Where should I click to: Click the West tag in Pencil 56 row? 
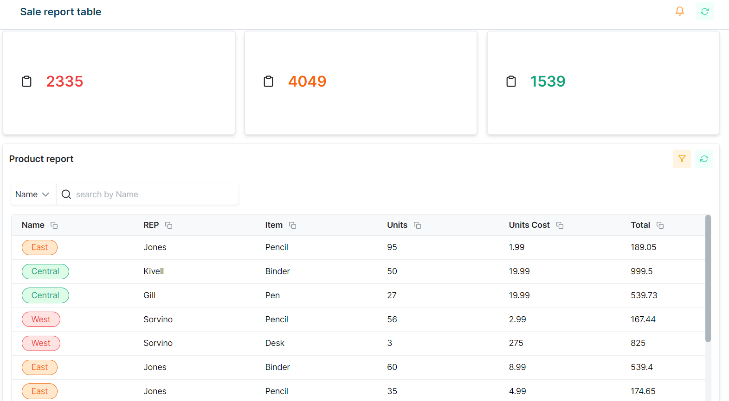pos(41,320)
